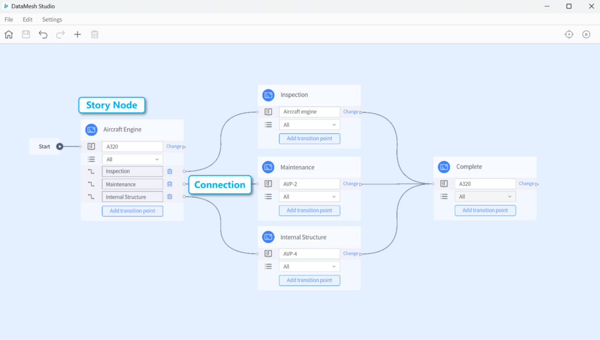Expand the All dropdown on the Maintenance node
The height and width of the screenshot is (340, 600).
[309, 196]
